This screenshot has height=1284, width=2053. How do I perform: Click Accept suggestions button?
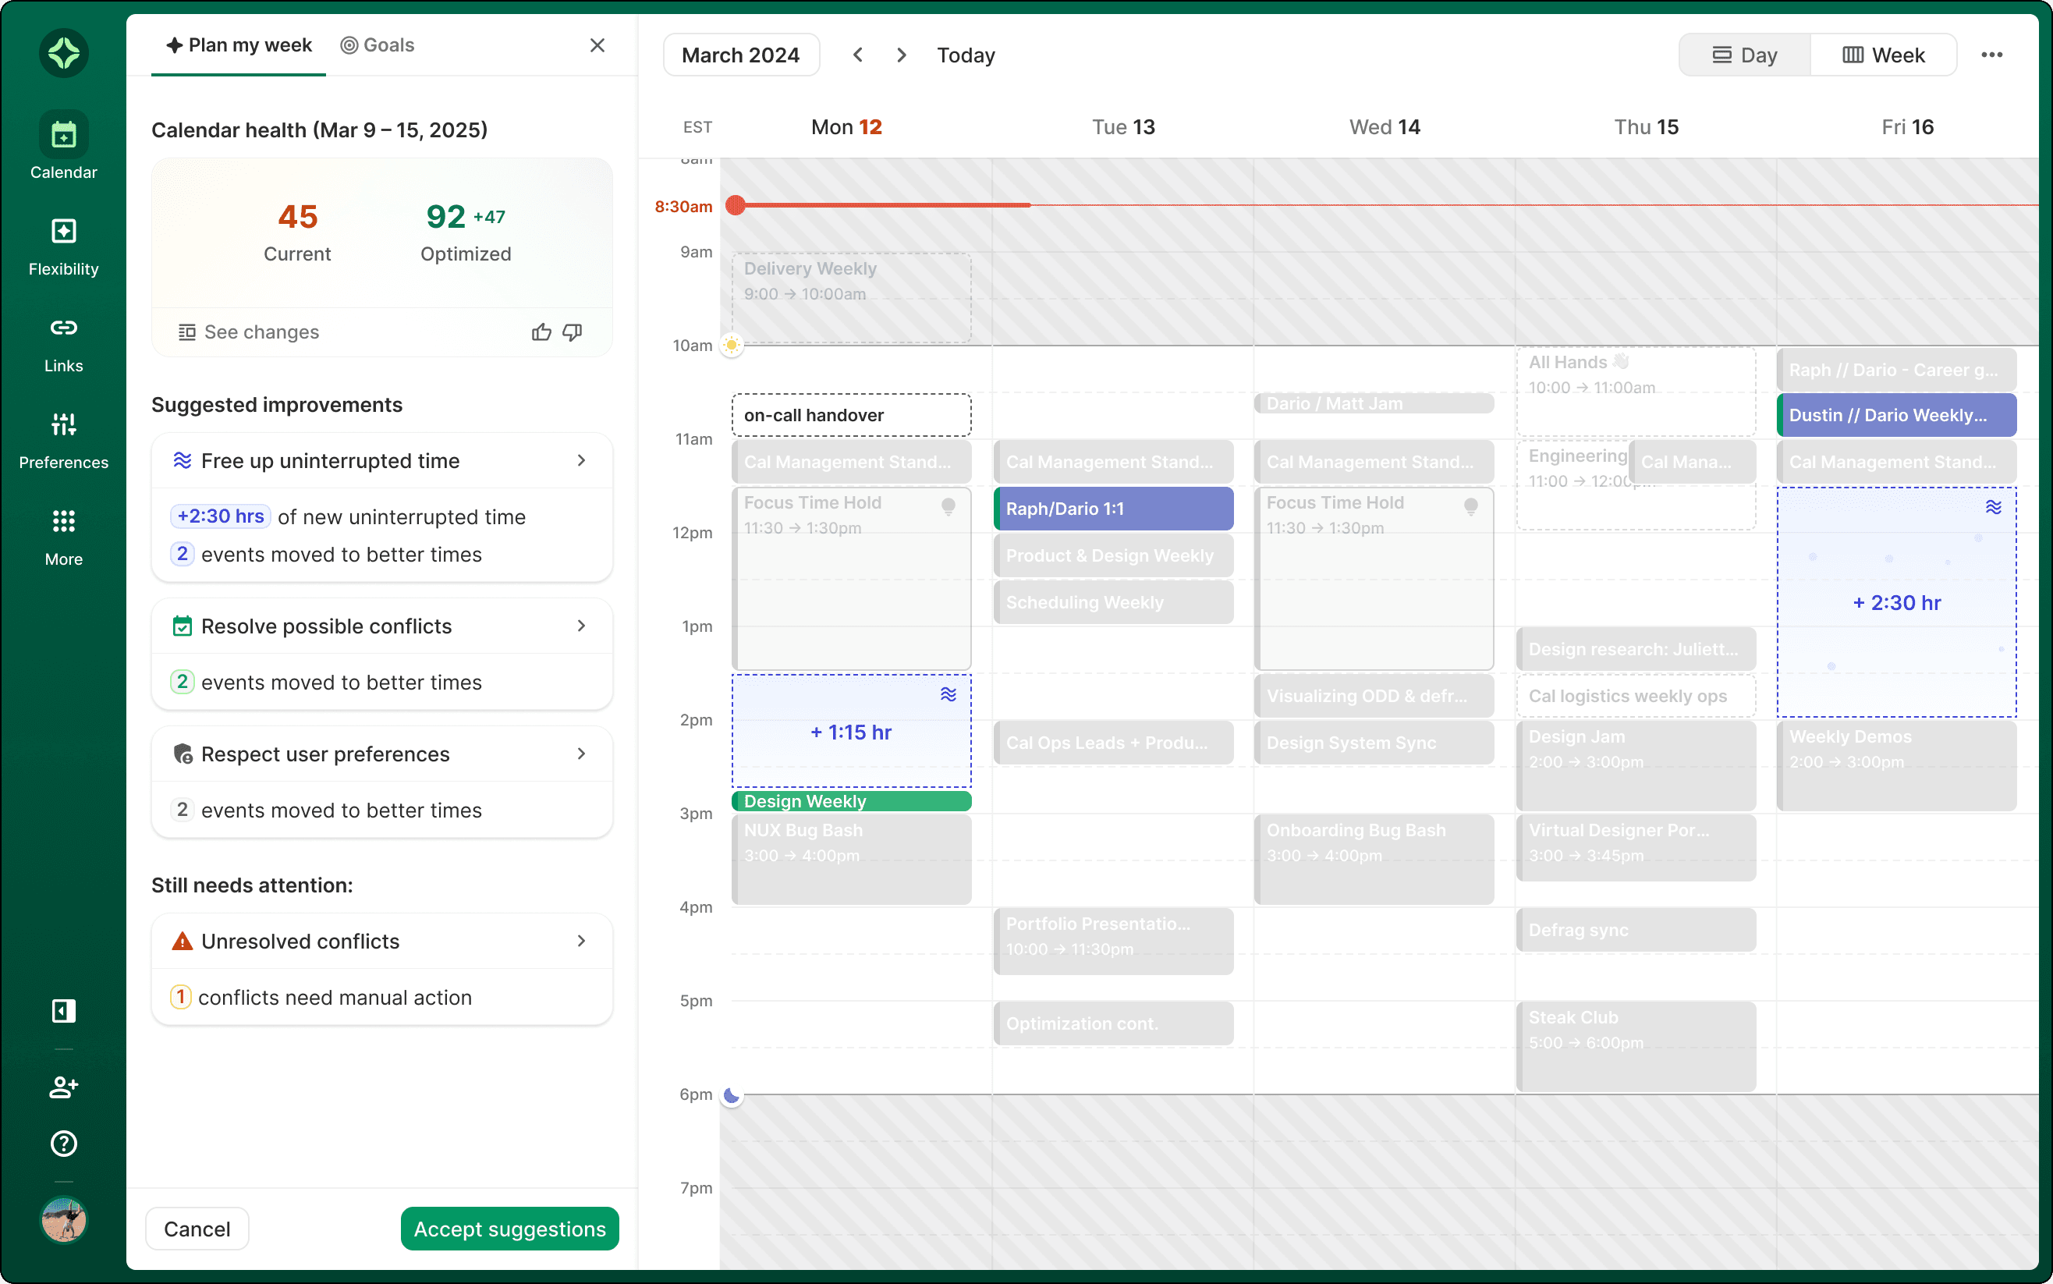(509, 1229)
